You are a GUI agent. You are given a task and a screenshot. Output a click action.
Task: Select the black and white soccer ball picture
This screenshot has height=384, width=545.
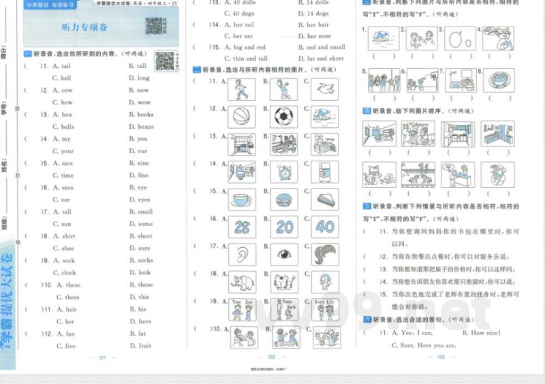click(283, 116)
